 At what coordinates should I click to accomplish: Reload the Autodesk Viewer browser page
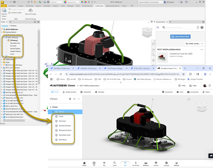click(x=61, y=74)
